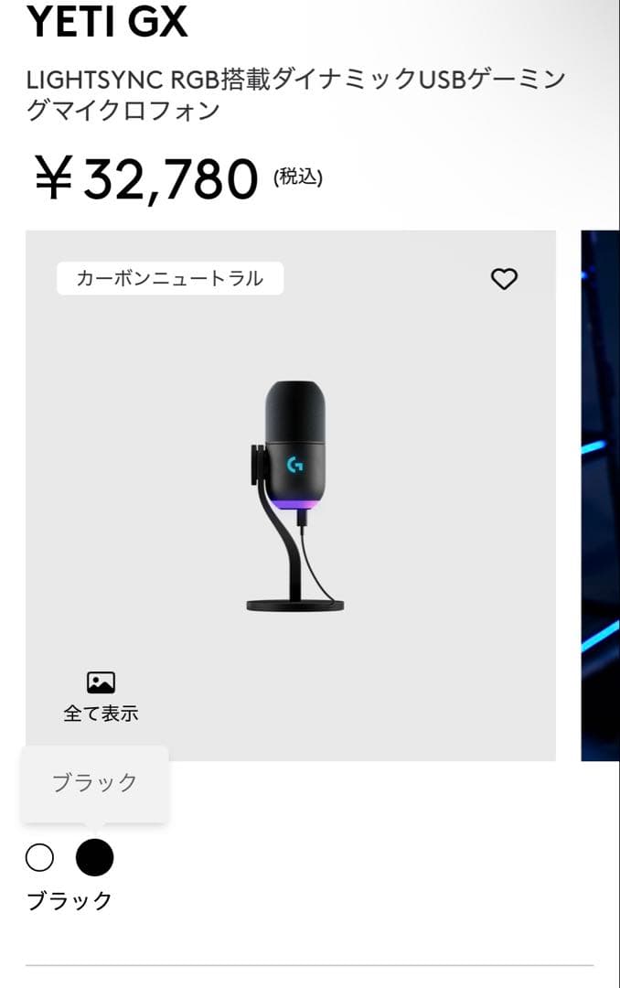Open the image gallery via 全て表示 icon
This screenshot has width=620, height=988.
pos(102,713)
